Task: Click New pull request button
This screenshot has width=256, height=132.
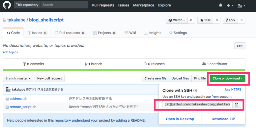Action: tap(50, 78)
